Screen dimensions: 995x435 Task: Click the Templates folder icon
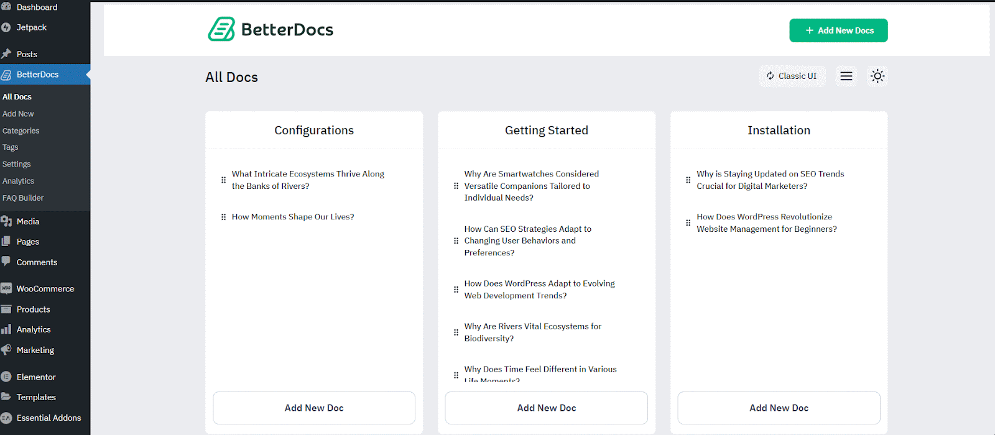(6, 396)
